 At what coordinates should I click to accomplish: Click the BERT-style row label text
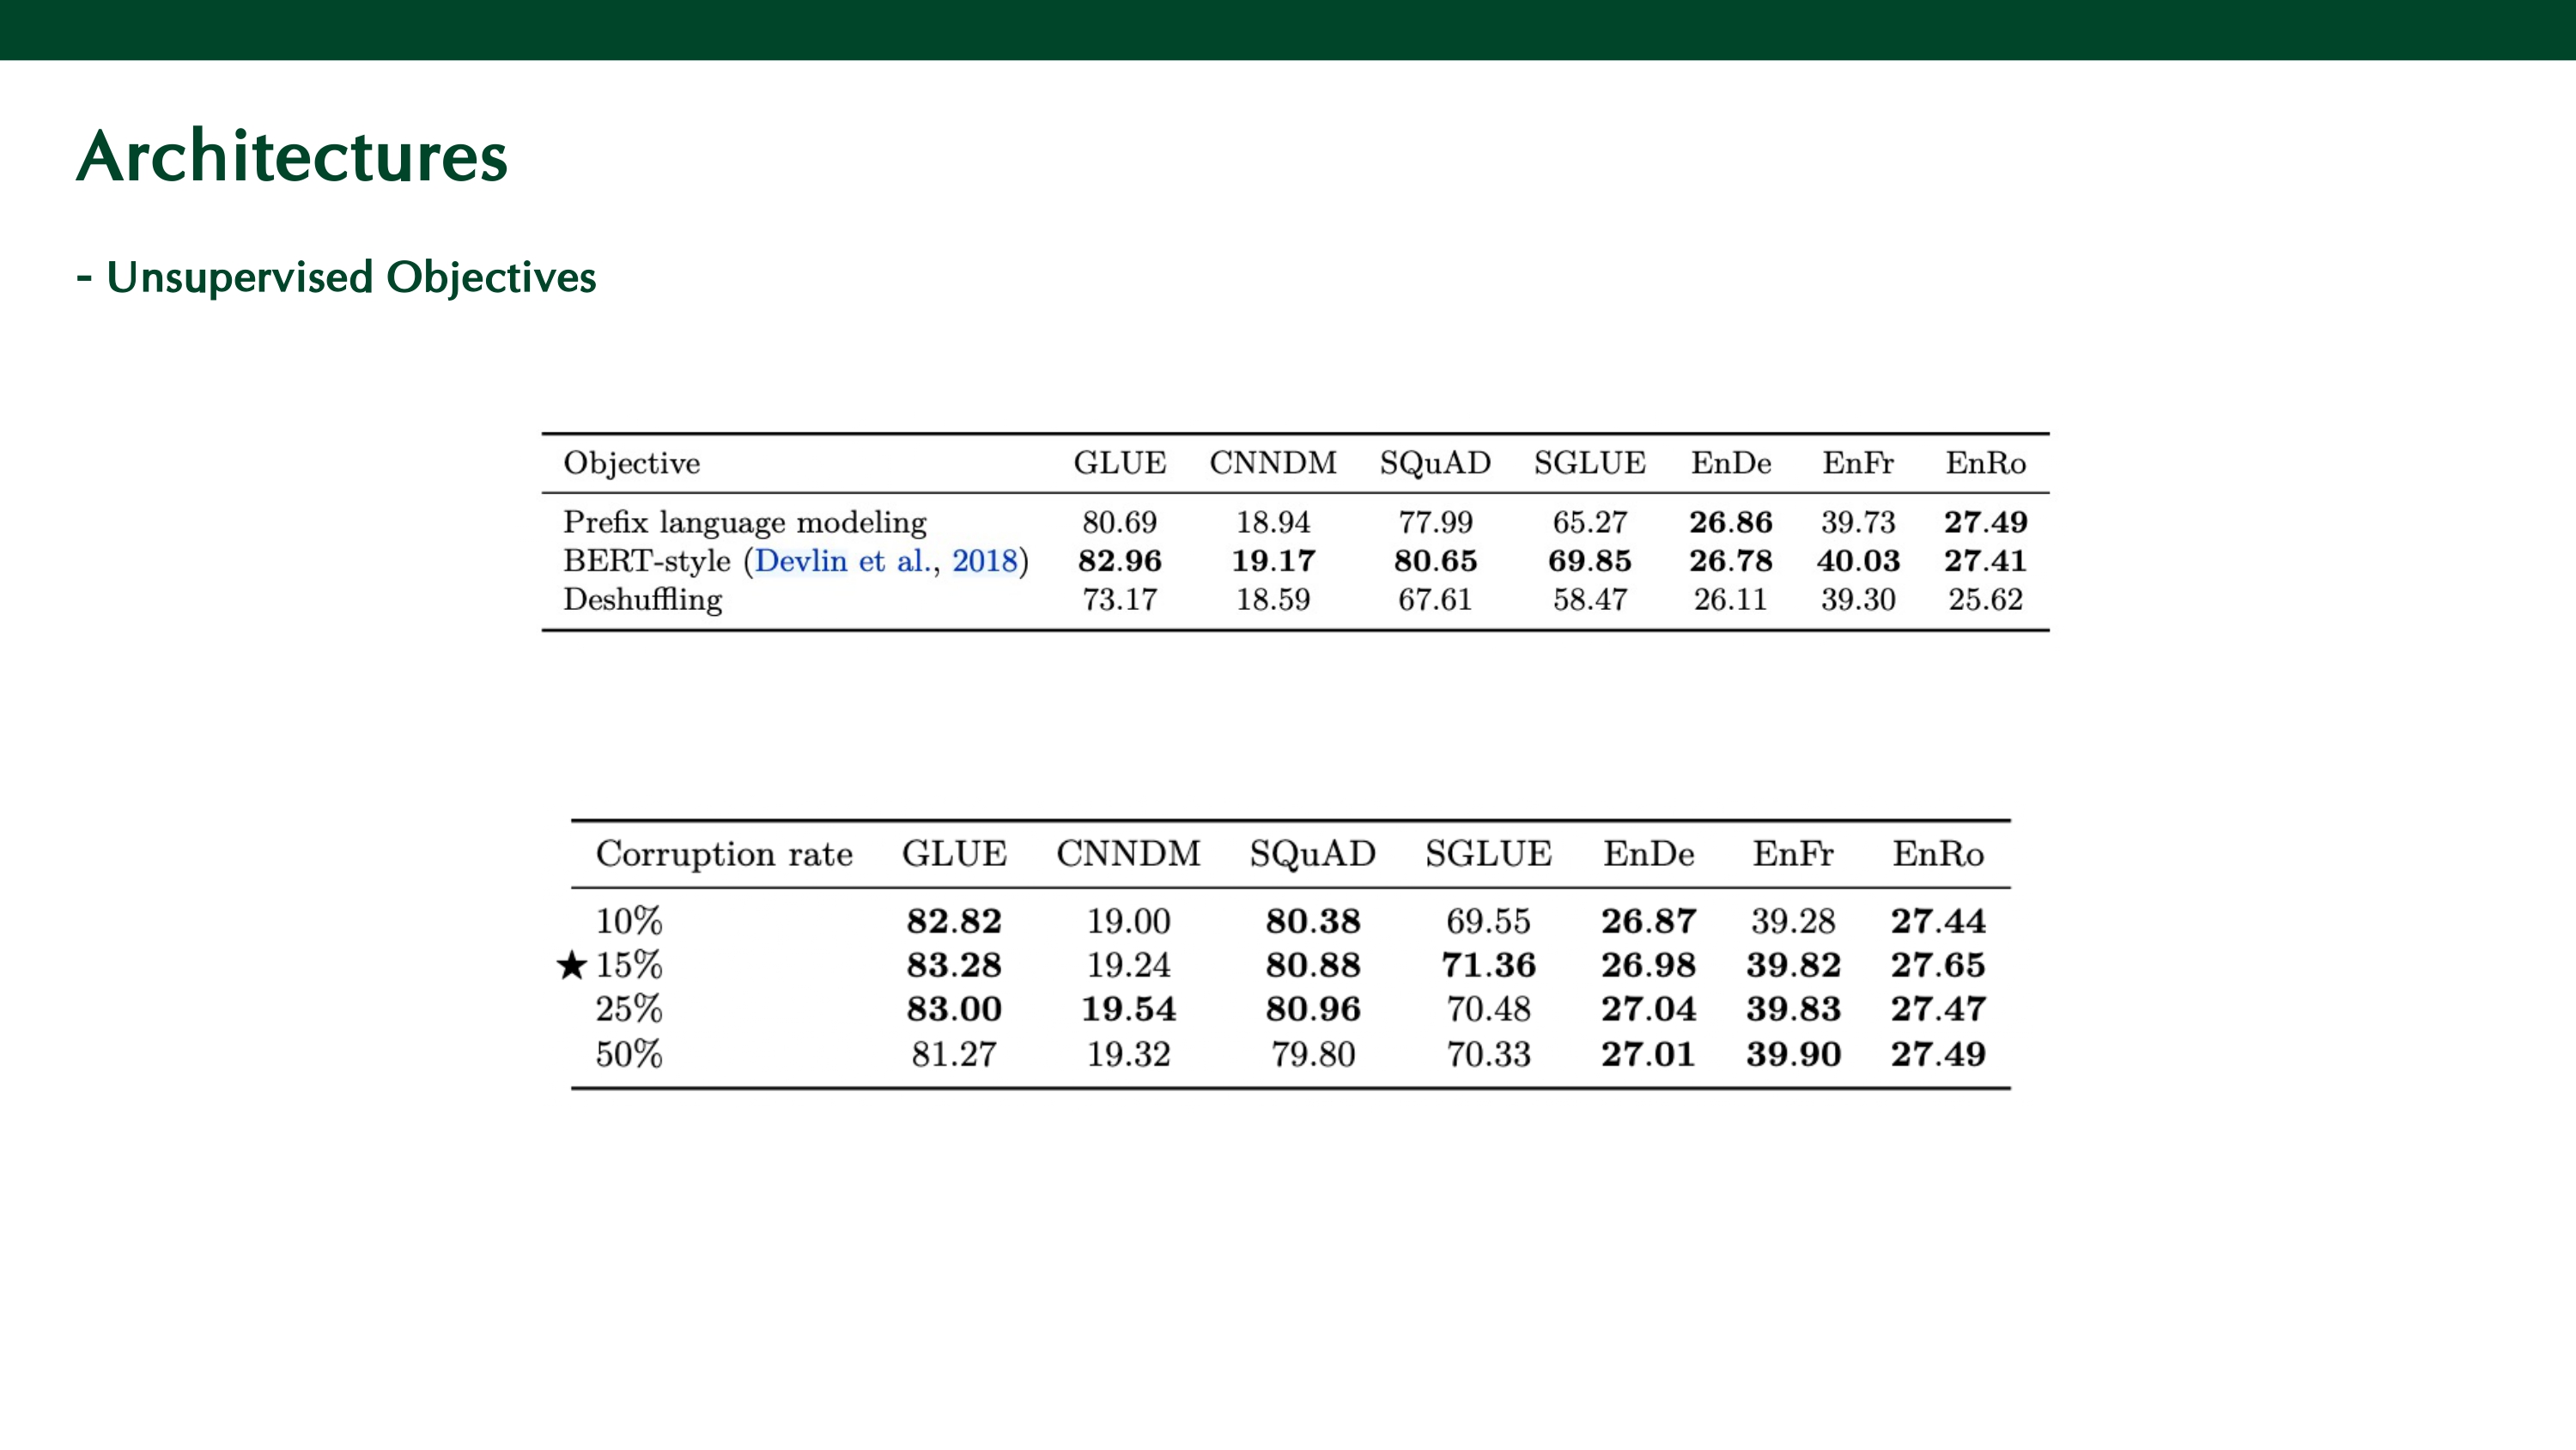(647, 560)
